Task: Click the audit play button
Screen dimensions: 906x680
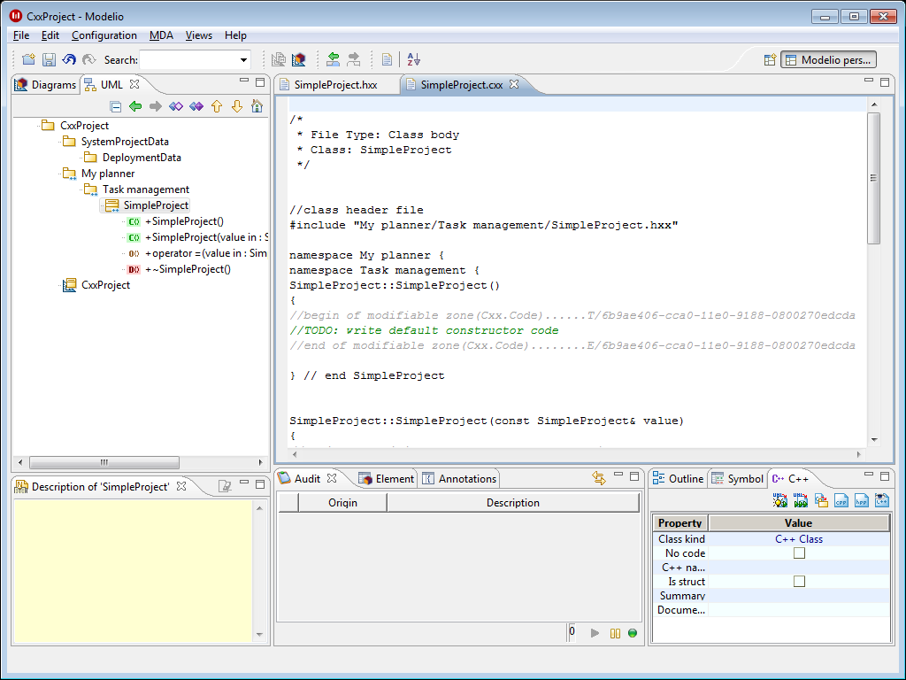Action: (595, 633)
